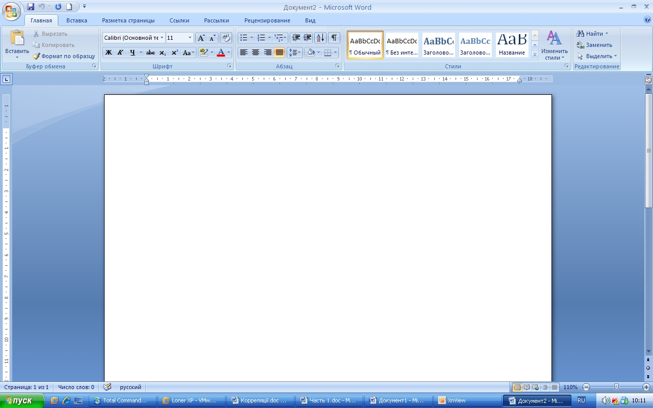Switch to the Рассылки tab
The width and height of the screenshot is (653, 408).
click(x=216, y=20)
